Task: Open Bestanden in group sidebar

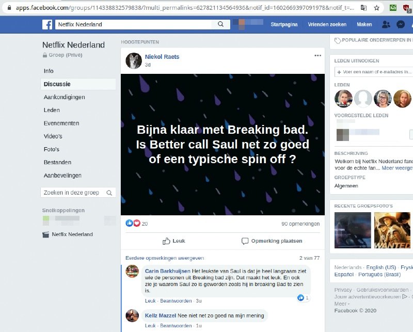Action: click(57, 162)
